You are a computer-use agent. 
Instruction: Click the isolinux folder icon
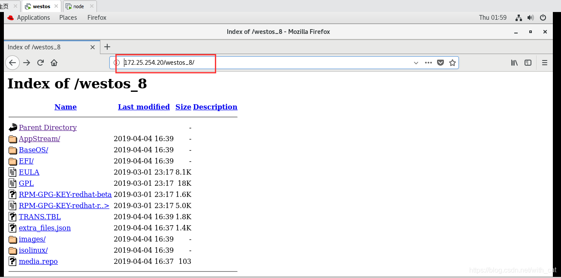tap(13, 251)
